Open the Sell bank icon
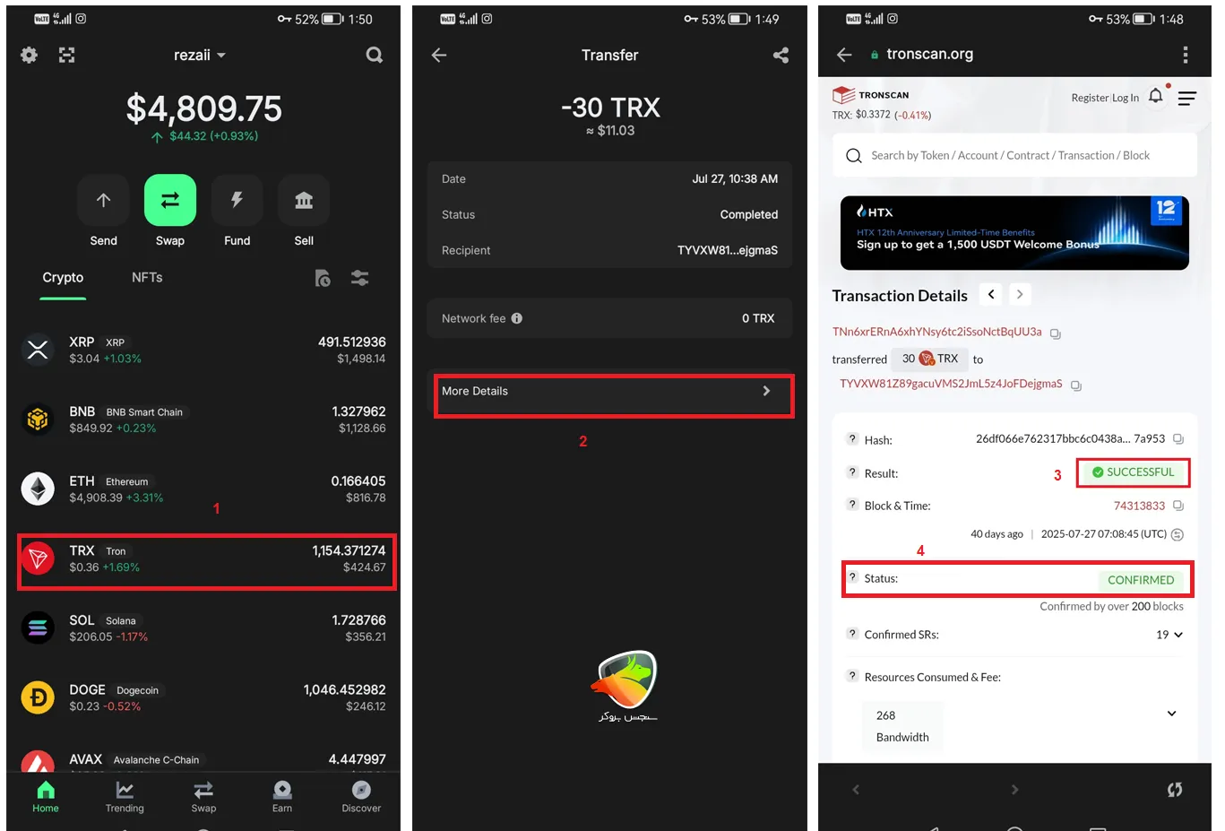This screenshot has height=831, width=1225. 304,200
